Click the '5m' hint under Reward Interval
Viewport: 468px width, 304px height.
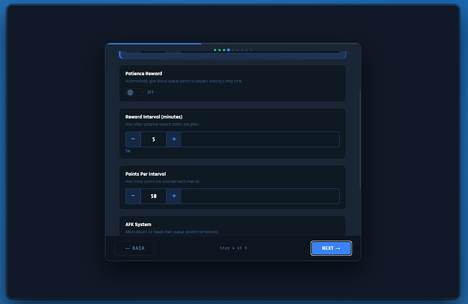click(128, 151)
